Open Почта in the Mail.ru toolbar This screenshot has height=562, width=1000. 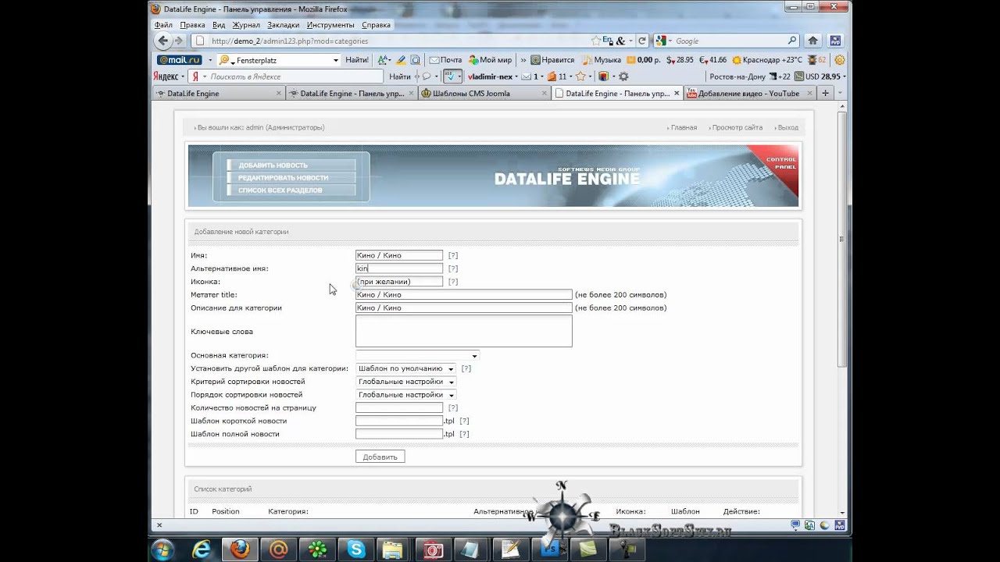[x=445, y=59]
